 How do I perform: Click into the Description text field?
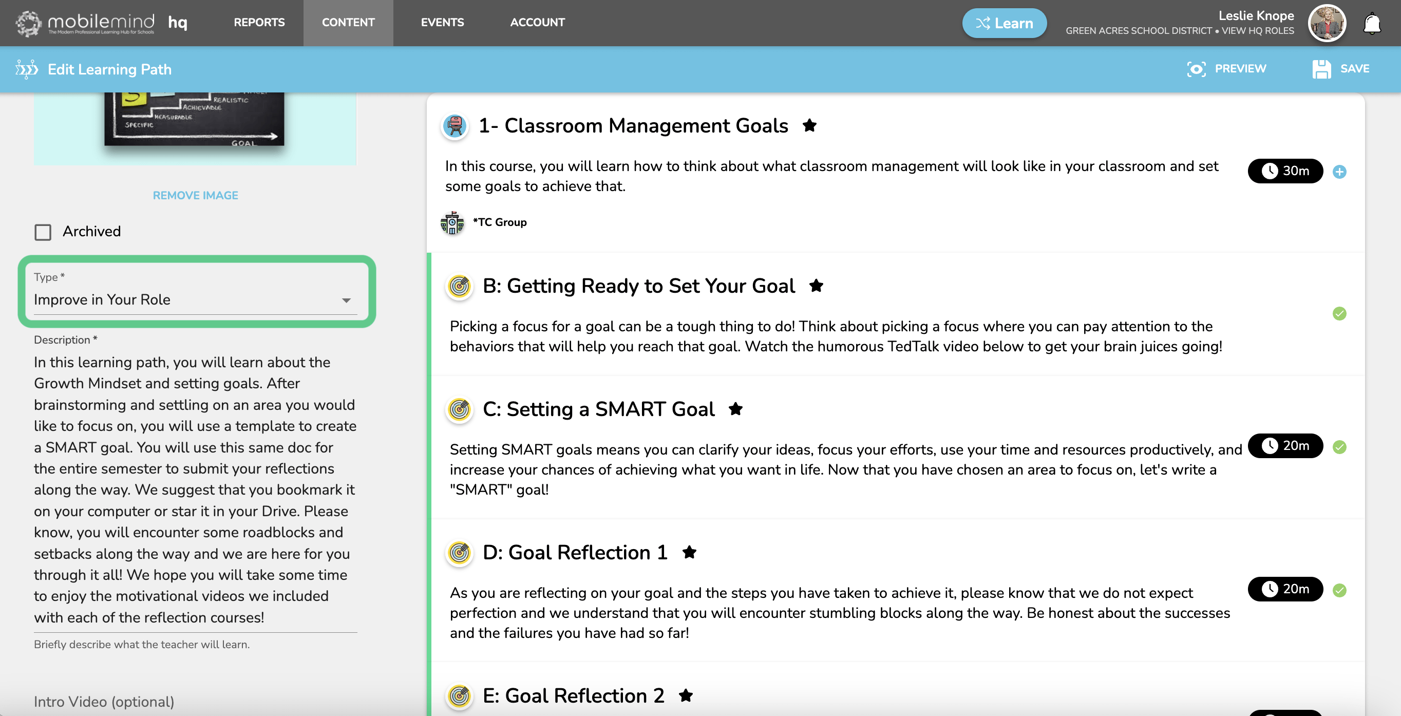[195, 489]
